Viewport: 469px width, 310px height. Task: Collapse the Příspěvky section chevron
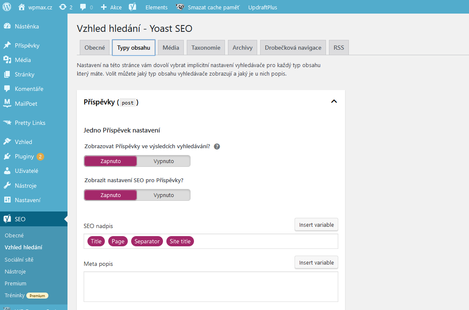coord(334,101)
